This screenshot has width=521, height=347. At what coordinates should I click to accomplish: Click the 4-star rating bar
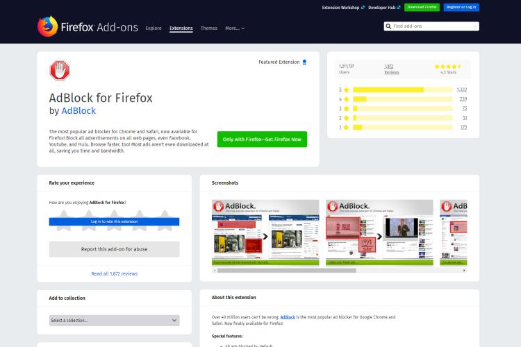[x=403, y=99]
